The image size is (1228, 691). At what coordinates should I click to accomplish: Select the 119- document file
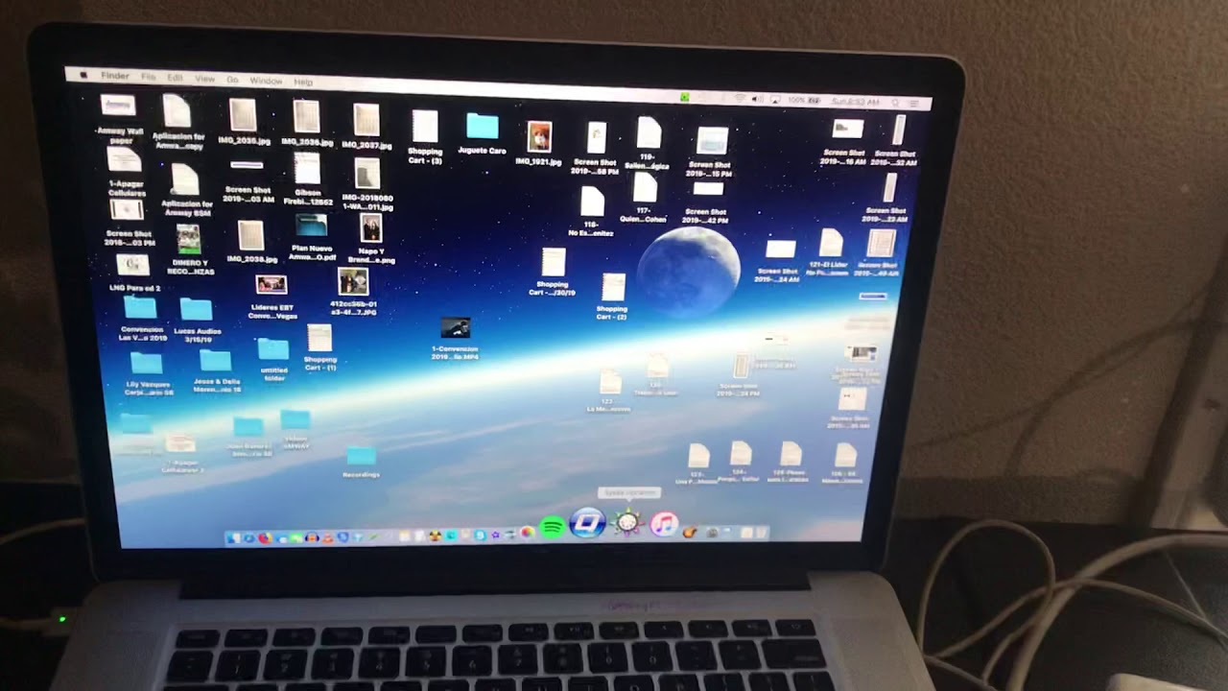[649, 143]
